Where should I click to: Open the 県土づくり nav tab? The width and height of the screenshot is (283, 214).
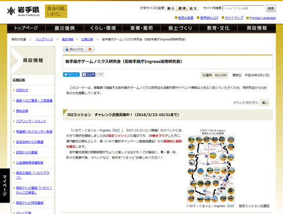pyautogui.click(x=180, y=28)
